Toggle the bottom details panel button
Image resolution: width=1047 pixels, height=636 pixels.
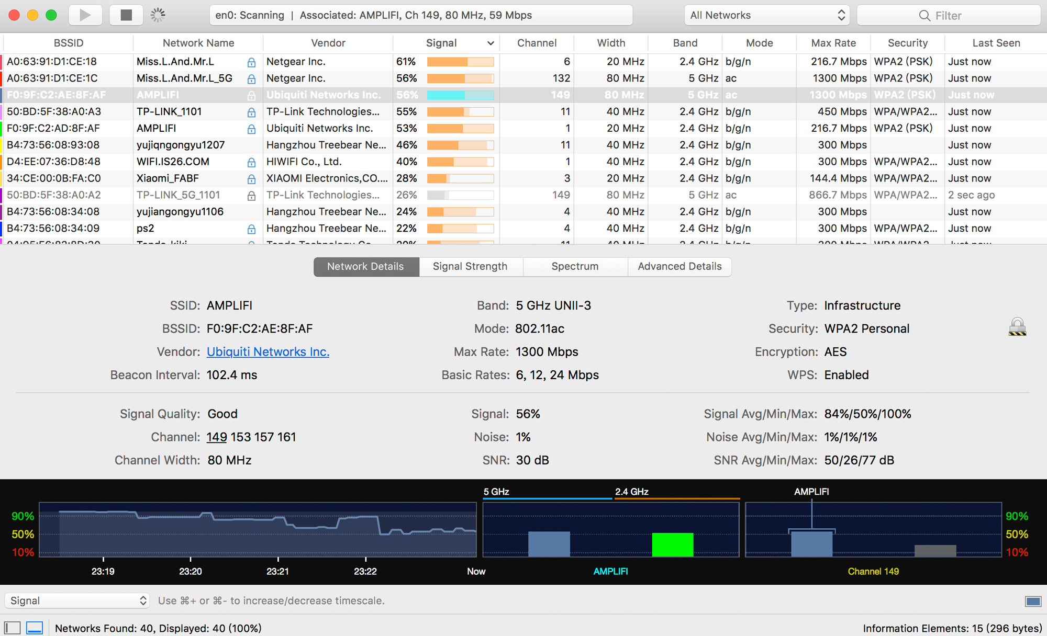(x=35, y=628)
